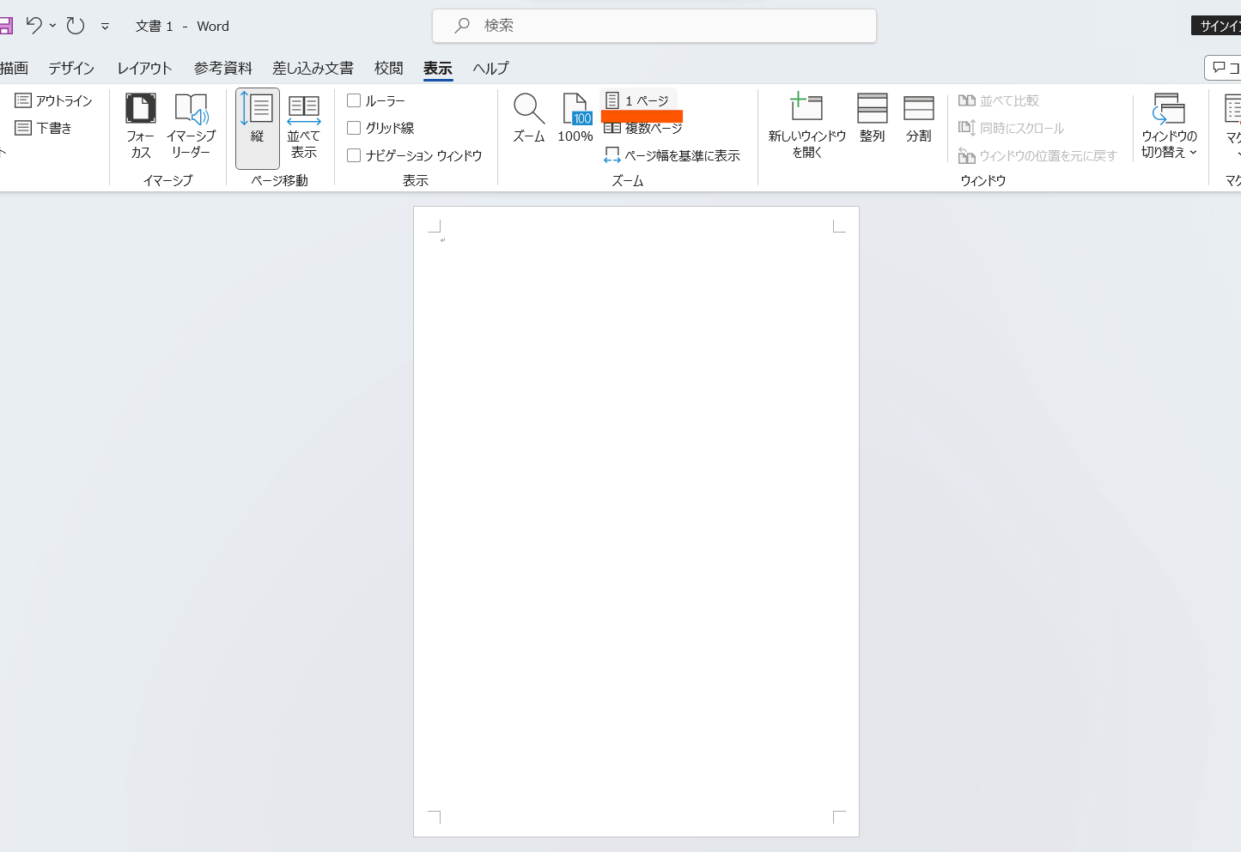The height and width of the screenshot is (852, 1241).
Task: Click 分割 split window
Action: click(x=918, y=118)
